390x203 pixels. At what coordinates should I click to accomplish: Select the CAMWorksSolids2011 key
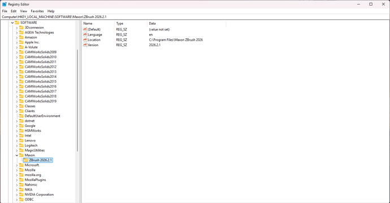(41, 62)
